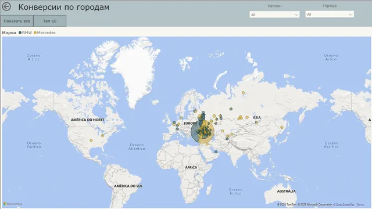Go back using the circled arrow icon
Viewport: 372px width, 209px height.
click(x=6, y=6)
